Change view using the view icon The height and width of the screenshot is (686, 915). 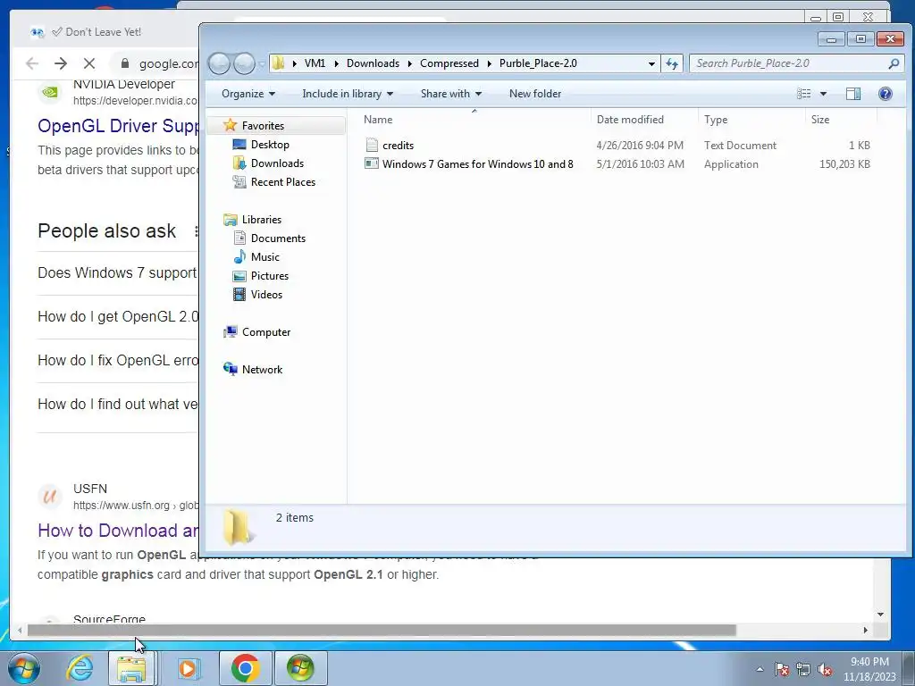click(804, 93)
